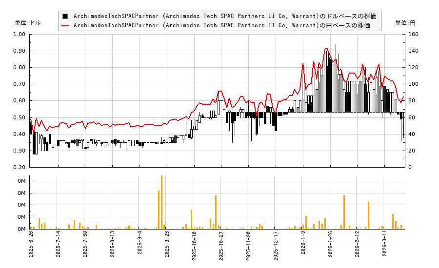Click the 単位:ドル unit label

[x=28, y=23]
